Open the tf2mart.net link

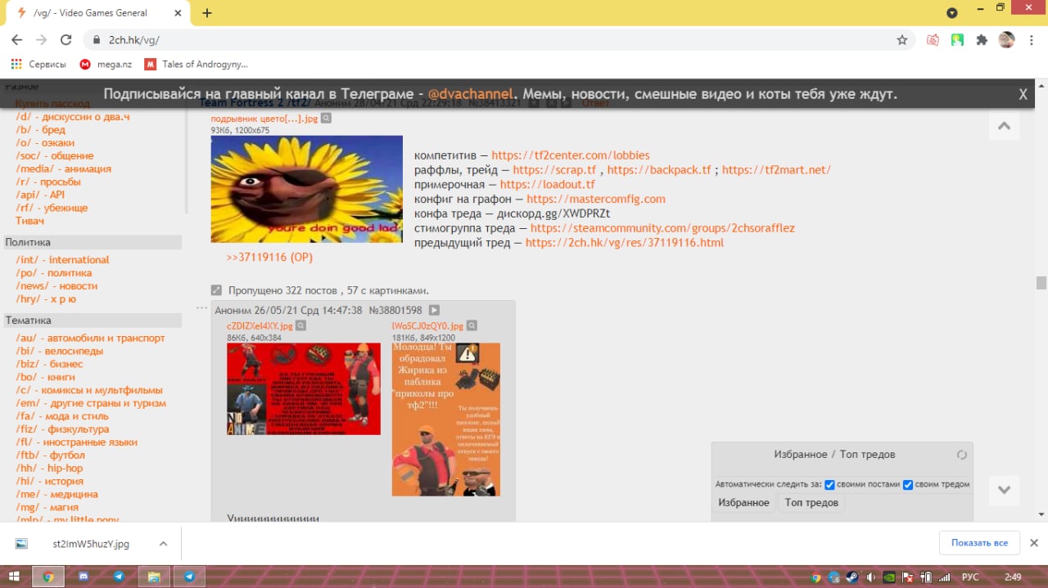point(776,170)
